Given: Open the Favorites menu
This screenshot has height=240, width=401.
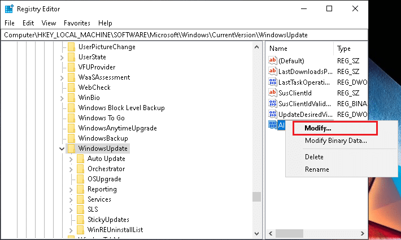Looking at the screenshot, I should point(77,23).
